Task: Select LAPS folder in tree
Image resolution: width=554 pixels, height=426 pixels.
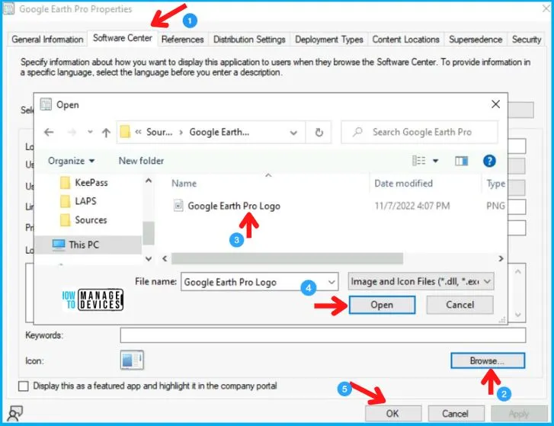Action: coord(85,201)
